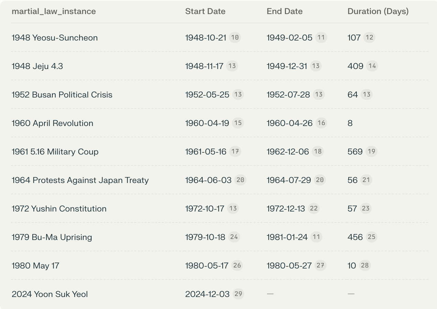Open citation 12 beside the 107 duration
This screenshot has height=309, width=437.
[369, 37]
